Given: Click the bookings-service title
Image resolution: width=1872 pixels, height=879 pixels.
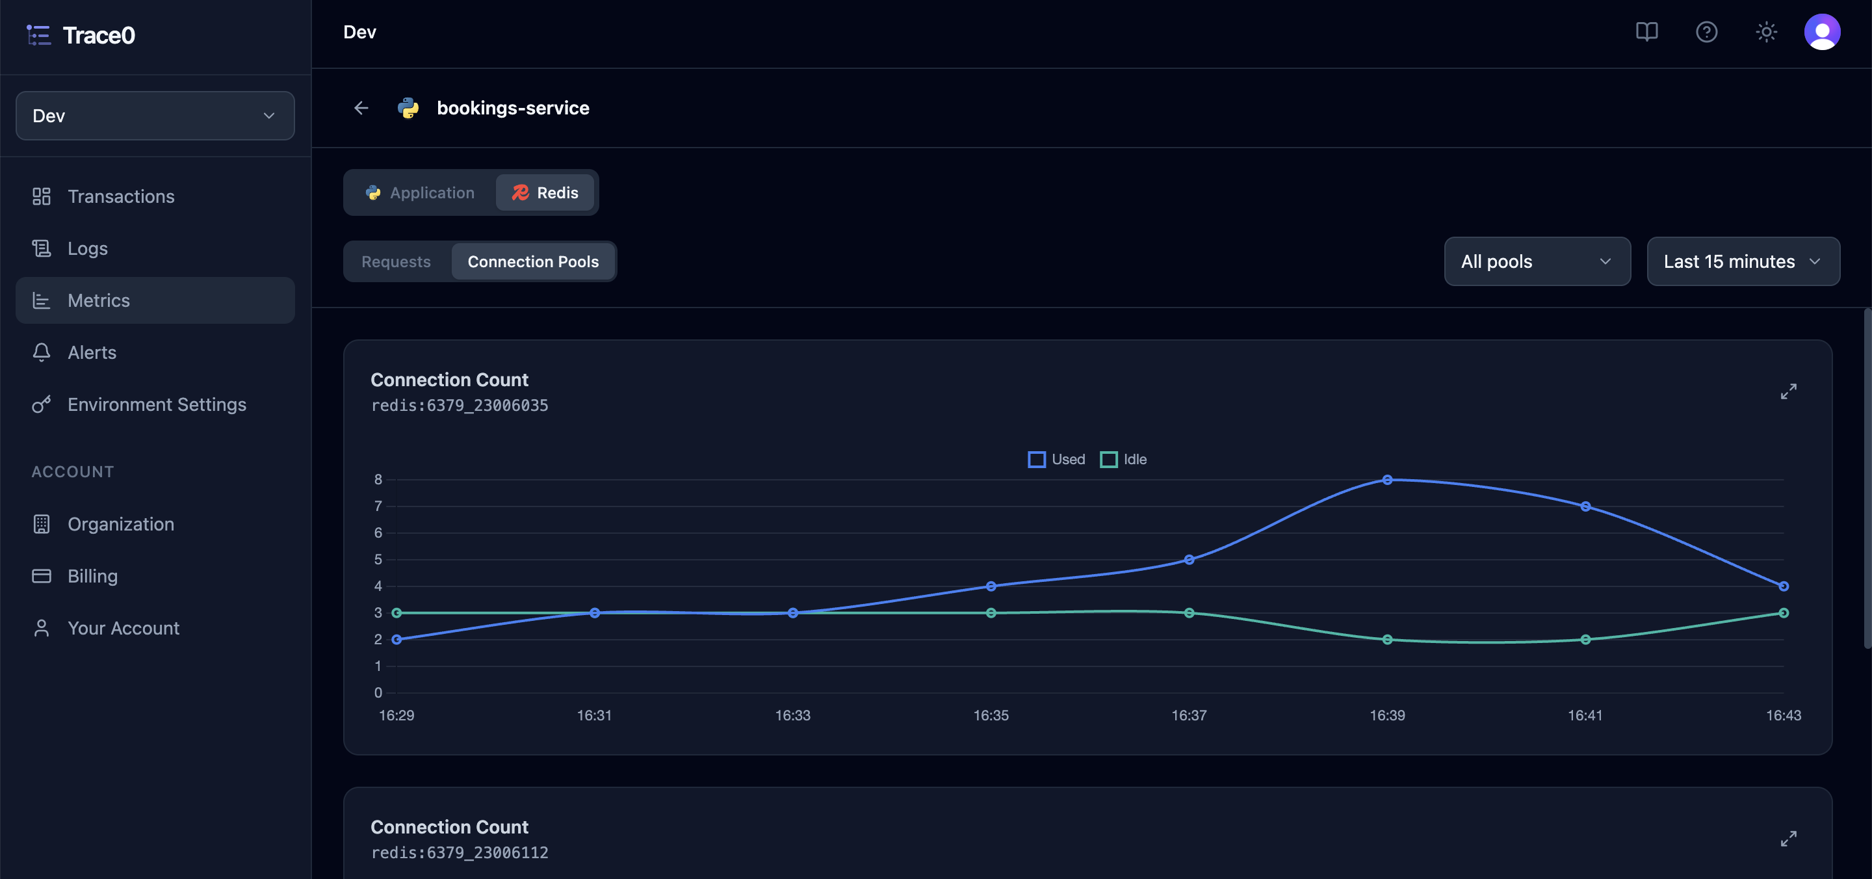Looking at the screenshot, I should (513, 108).
